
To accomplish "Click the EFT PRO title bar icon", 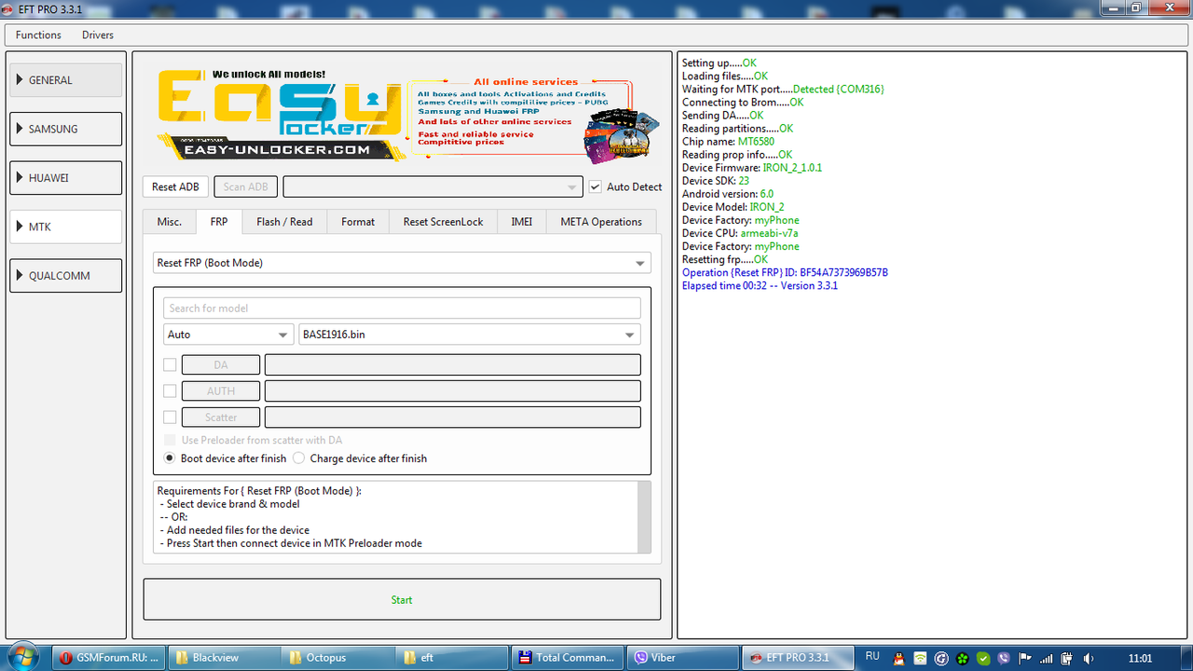I will click(10, 8).
